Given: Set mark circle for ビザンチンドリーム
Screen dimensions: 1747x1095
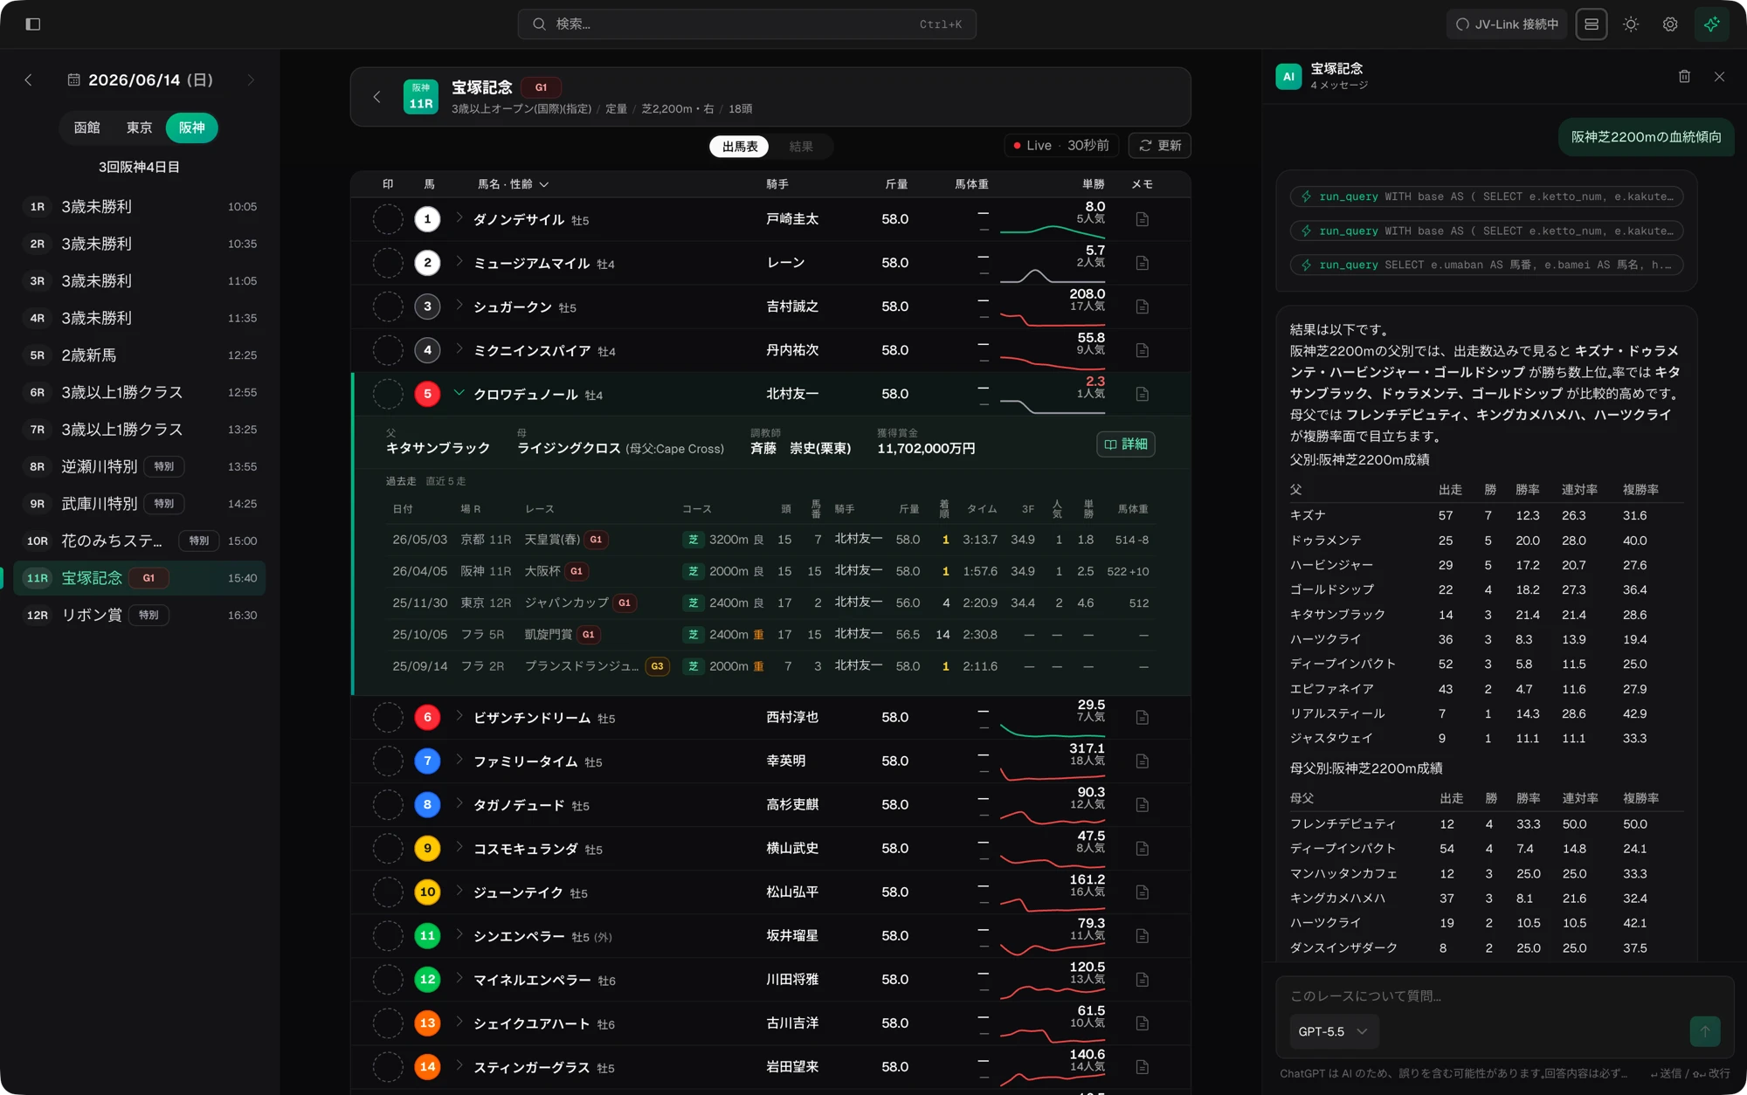Looking at the screenshot, I should coord(388,717).
